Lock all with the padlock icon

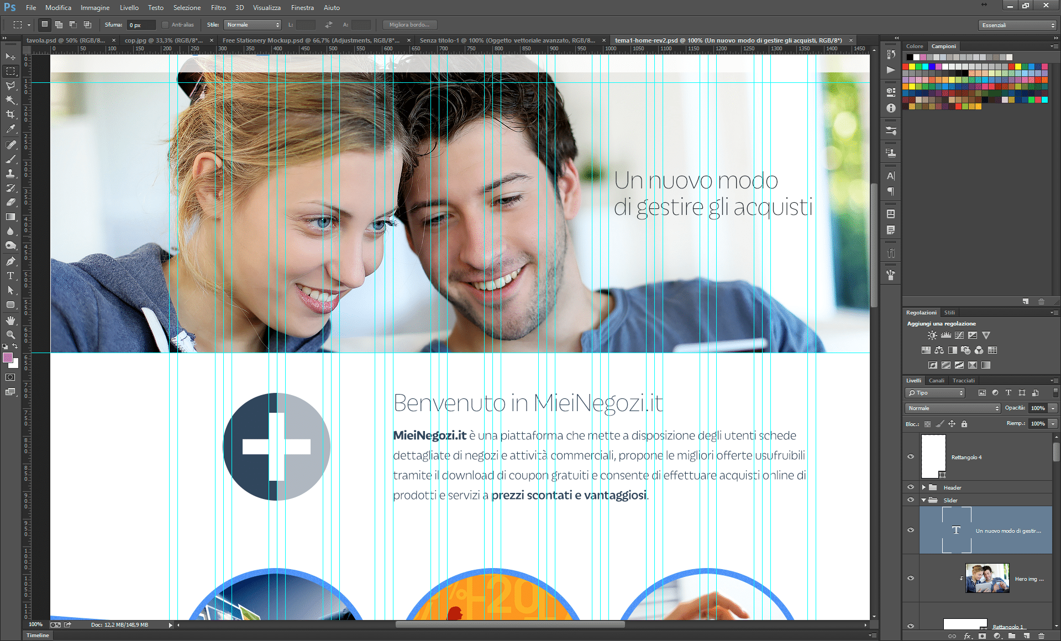[964, 424]
